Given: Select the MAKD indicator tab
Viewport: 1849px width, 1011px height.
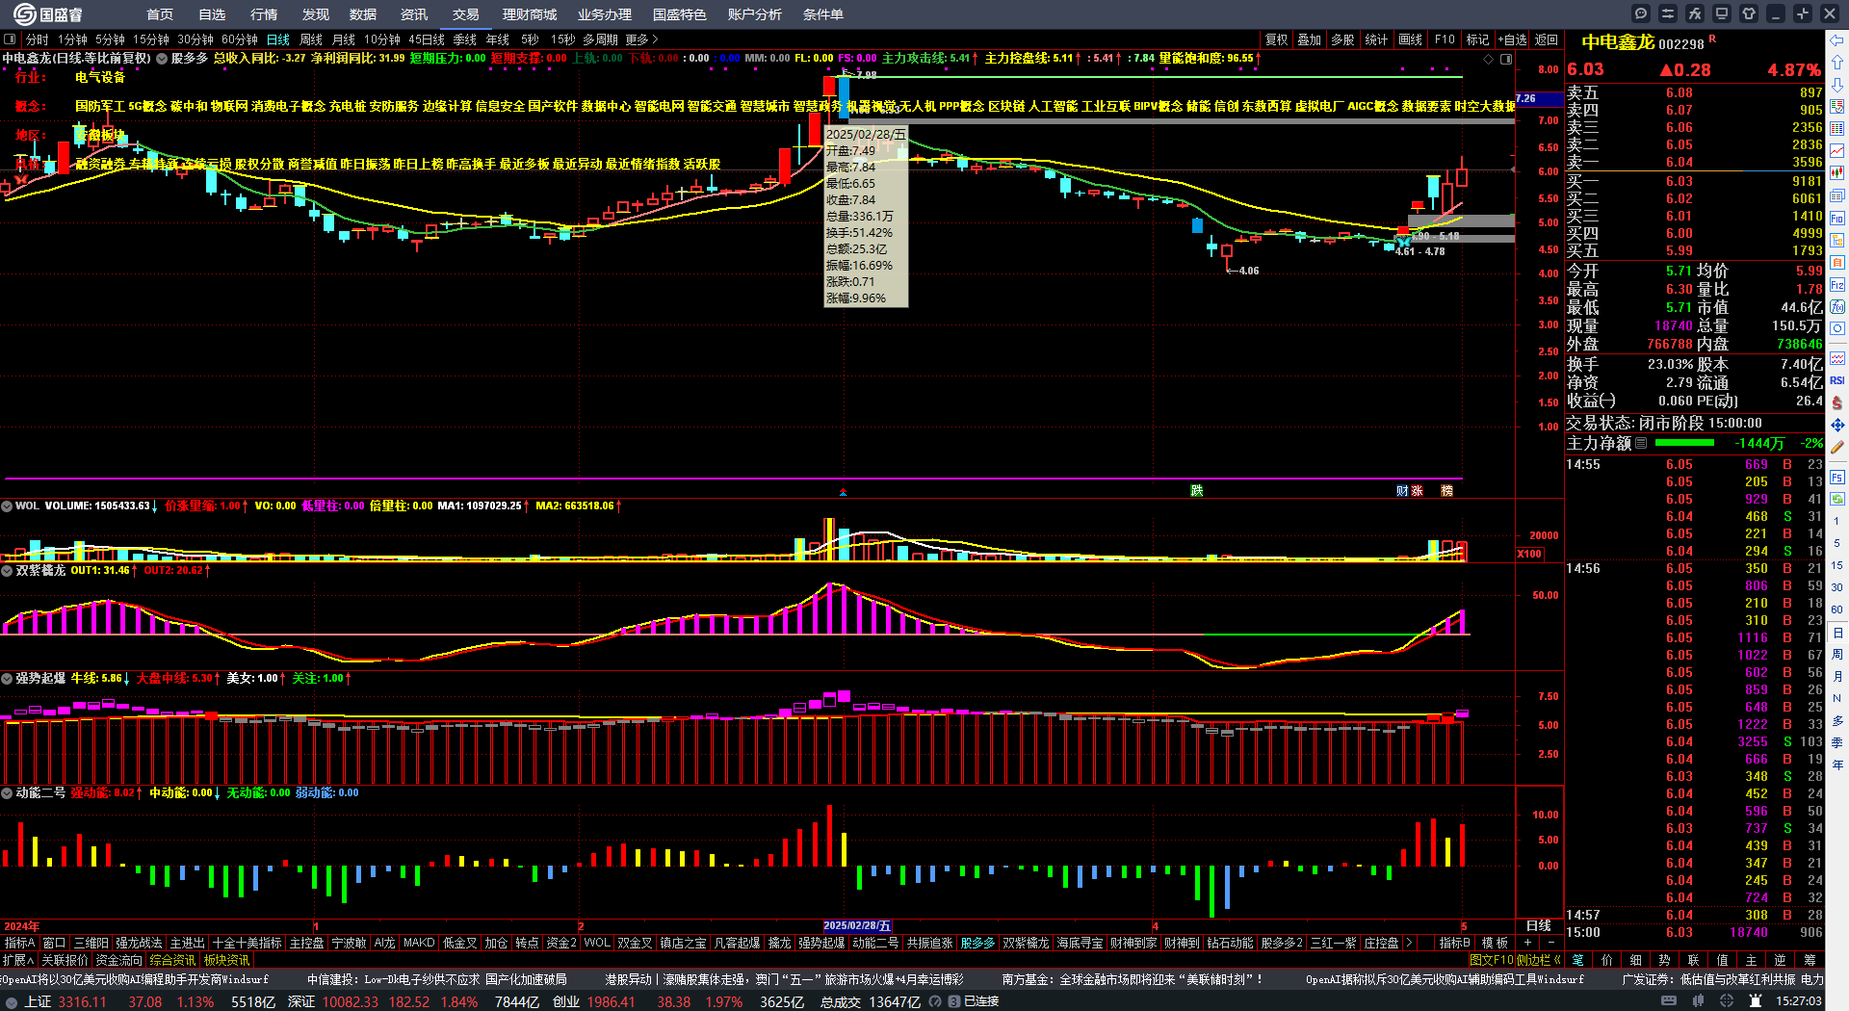Looking at the screenshot, I should (x=419, y=943).
